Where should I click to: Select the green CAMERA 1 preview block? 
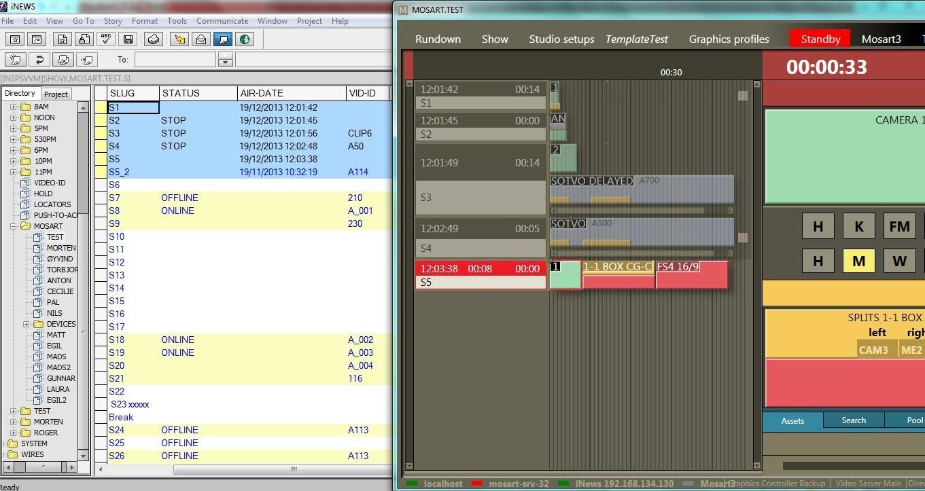tap(844, 156)
